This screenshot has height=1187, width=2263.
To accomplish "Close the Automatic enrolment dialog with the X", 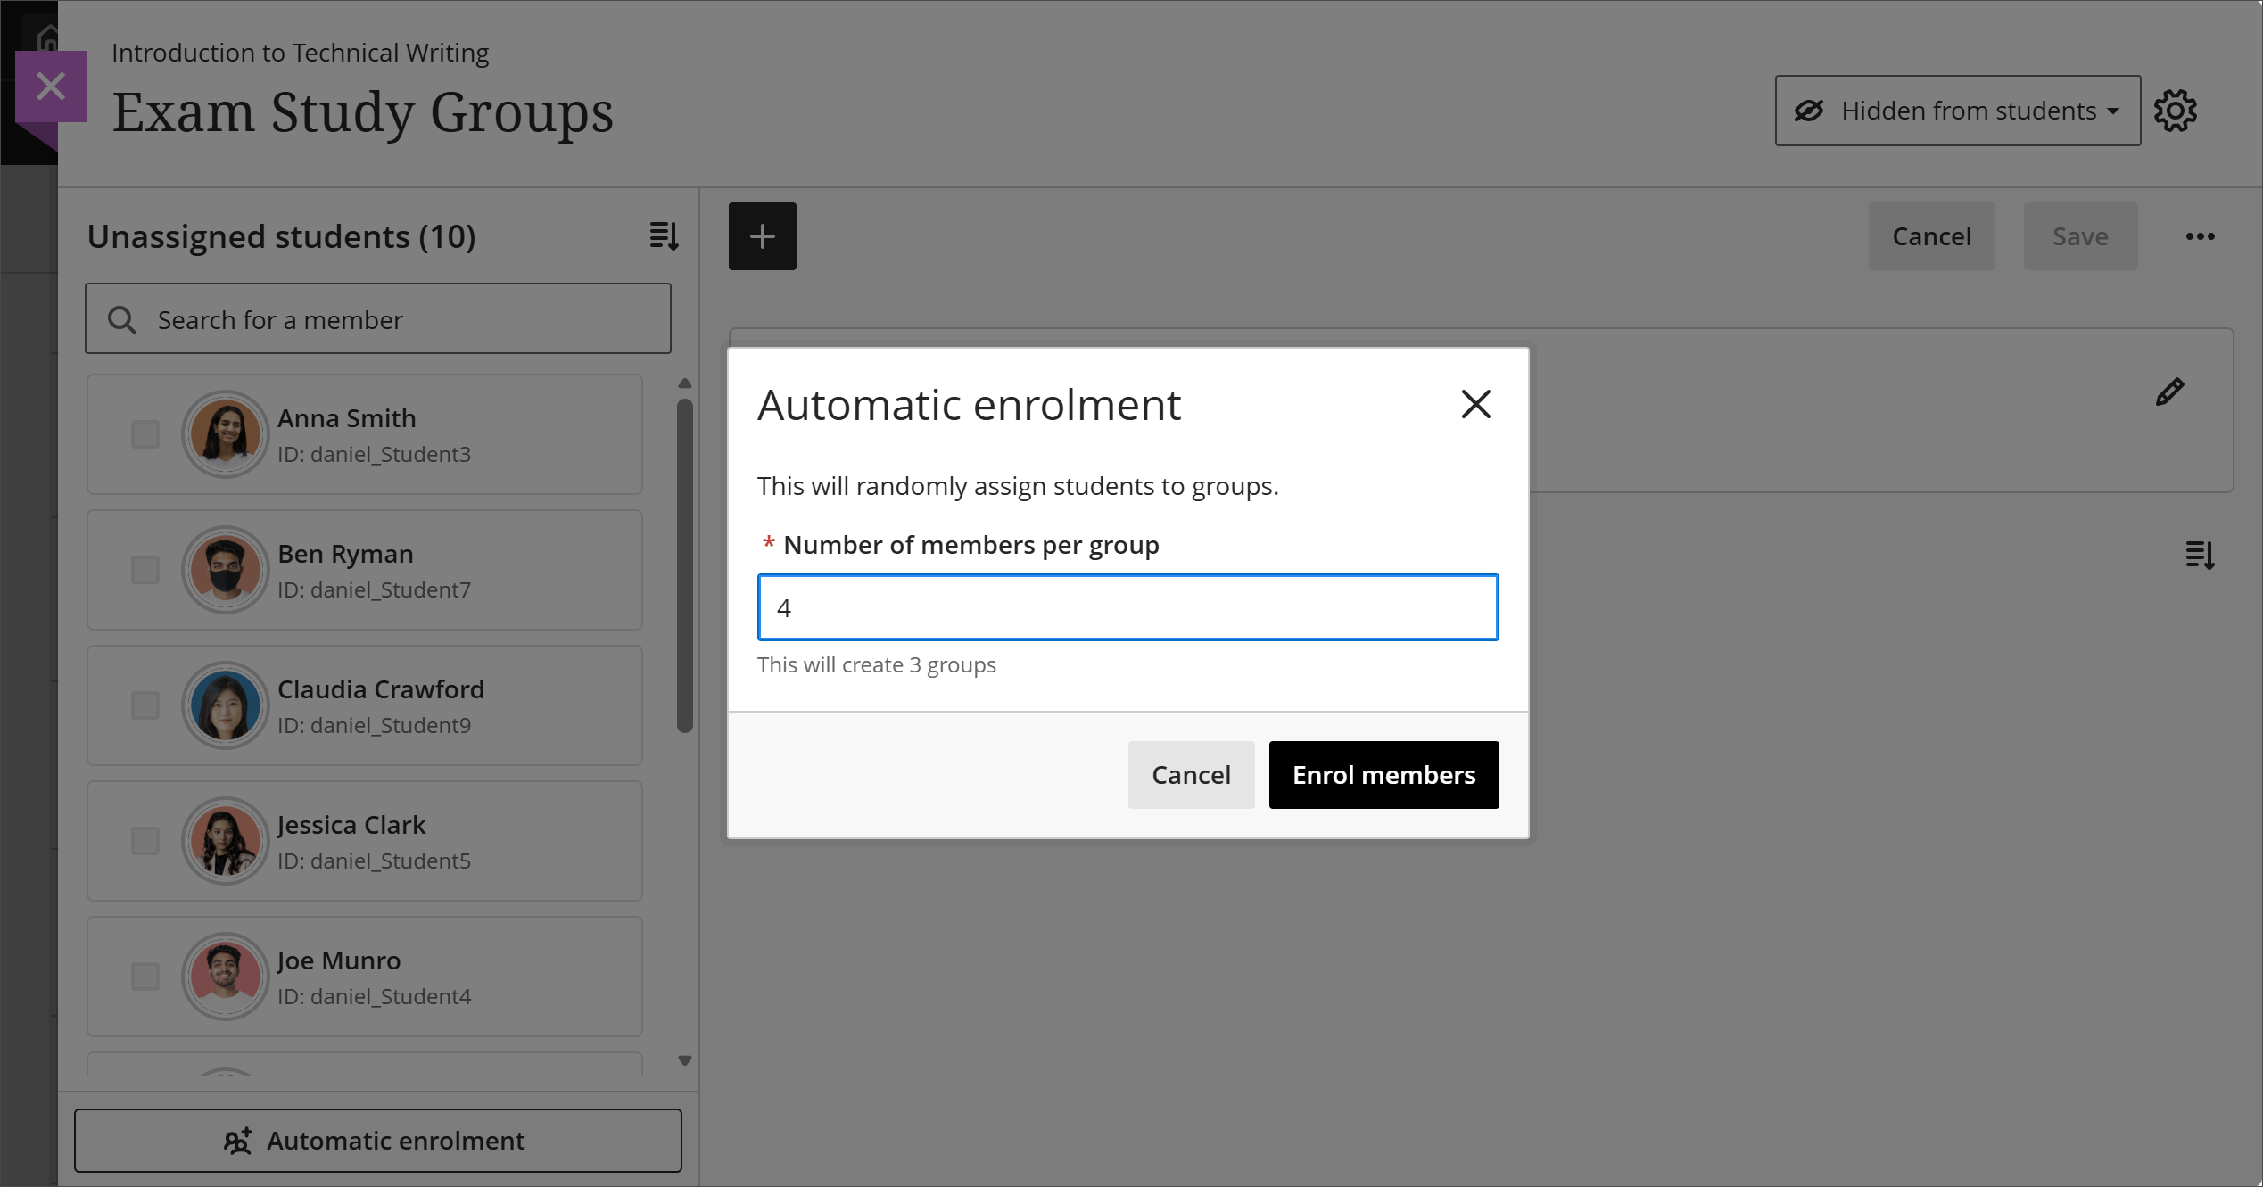I will click(x=1475, y=404).
